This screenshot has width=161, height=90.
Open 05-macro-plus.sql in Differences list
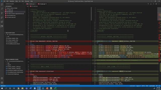coord(11,17)
